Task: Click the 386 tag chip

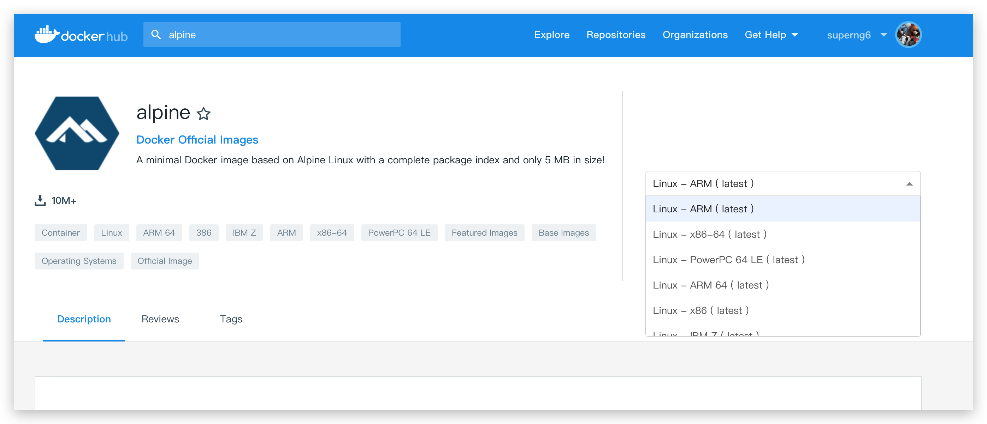Action: click(x=204, y=233)
